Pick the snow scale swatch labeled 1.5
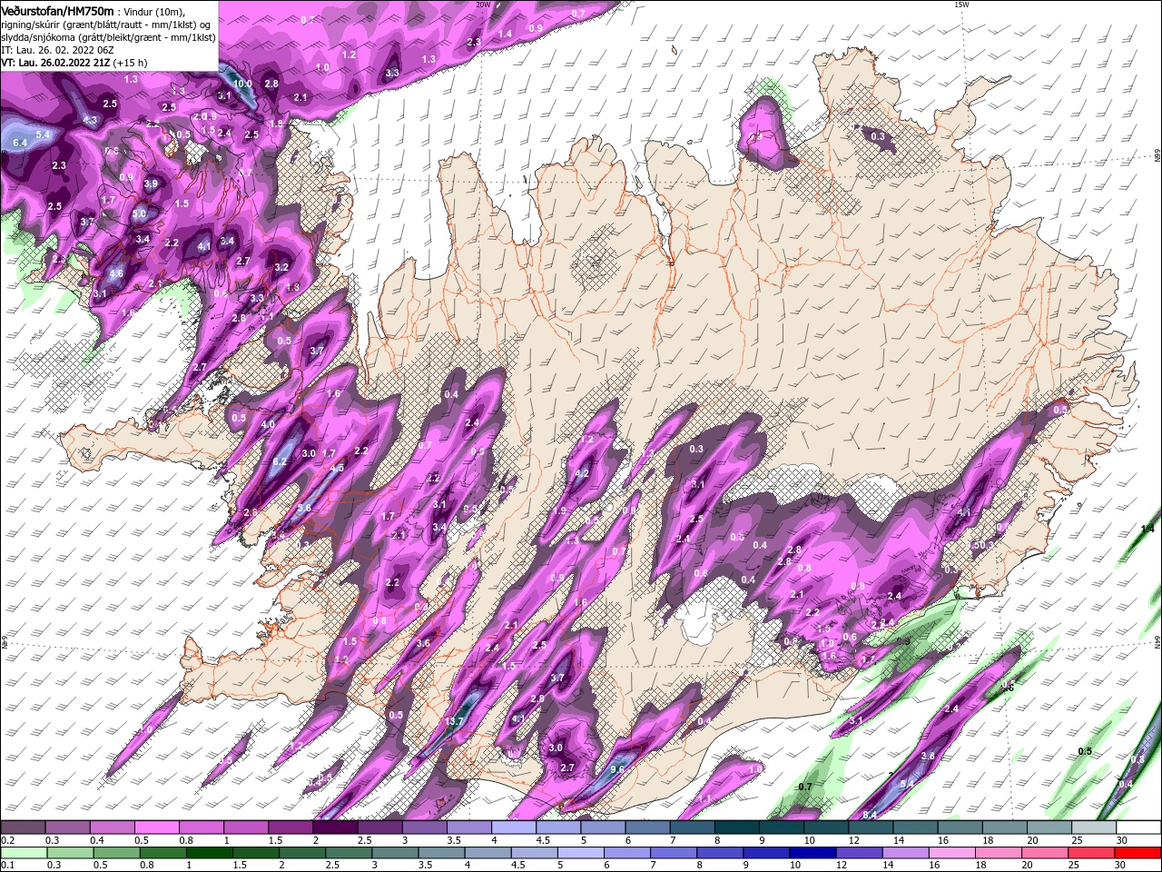Viewport: 1162px width, 872px height. point(290,827)
